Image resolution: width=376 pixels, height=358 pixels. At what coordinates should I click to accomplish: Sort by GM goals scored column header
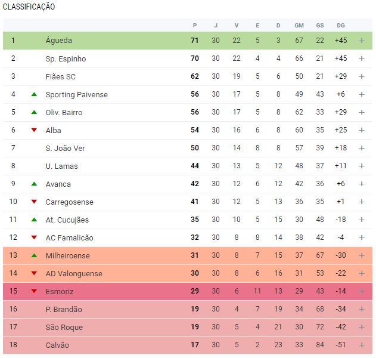299,25
